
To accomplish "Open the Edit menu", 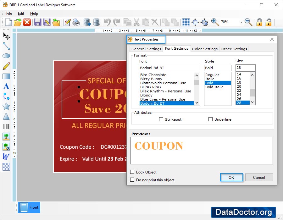I will coord(21,14).
